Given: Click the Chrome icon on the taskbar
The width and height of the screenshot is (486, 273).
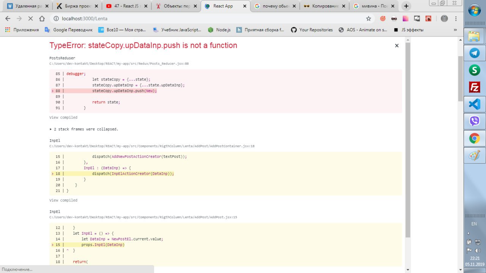Looking at the screenshot, I should pyautogui.click(x=474, y=138).
